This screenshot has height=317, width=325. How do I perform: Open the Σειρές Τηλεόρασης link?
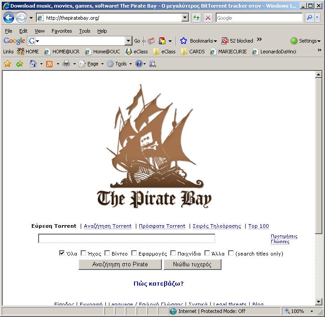(x=217, y=226)
